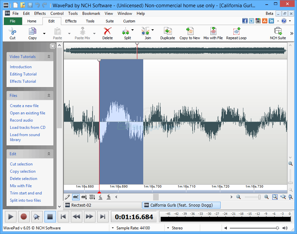Click the Copy toolbar icon
Image resolution: width=297 pixels, height=234 pixels.
[32, 31]
